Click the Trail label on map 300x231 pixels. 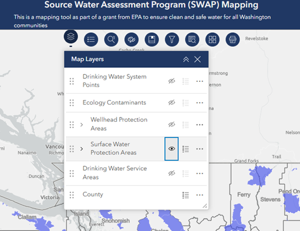[x=277, y=157]
